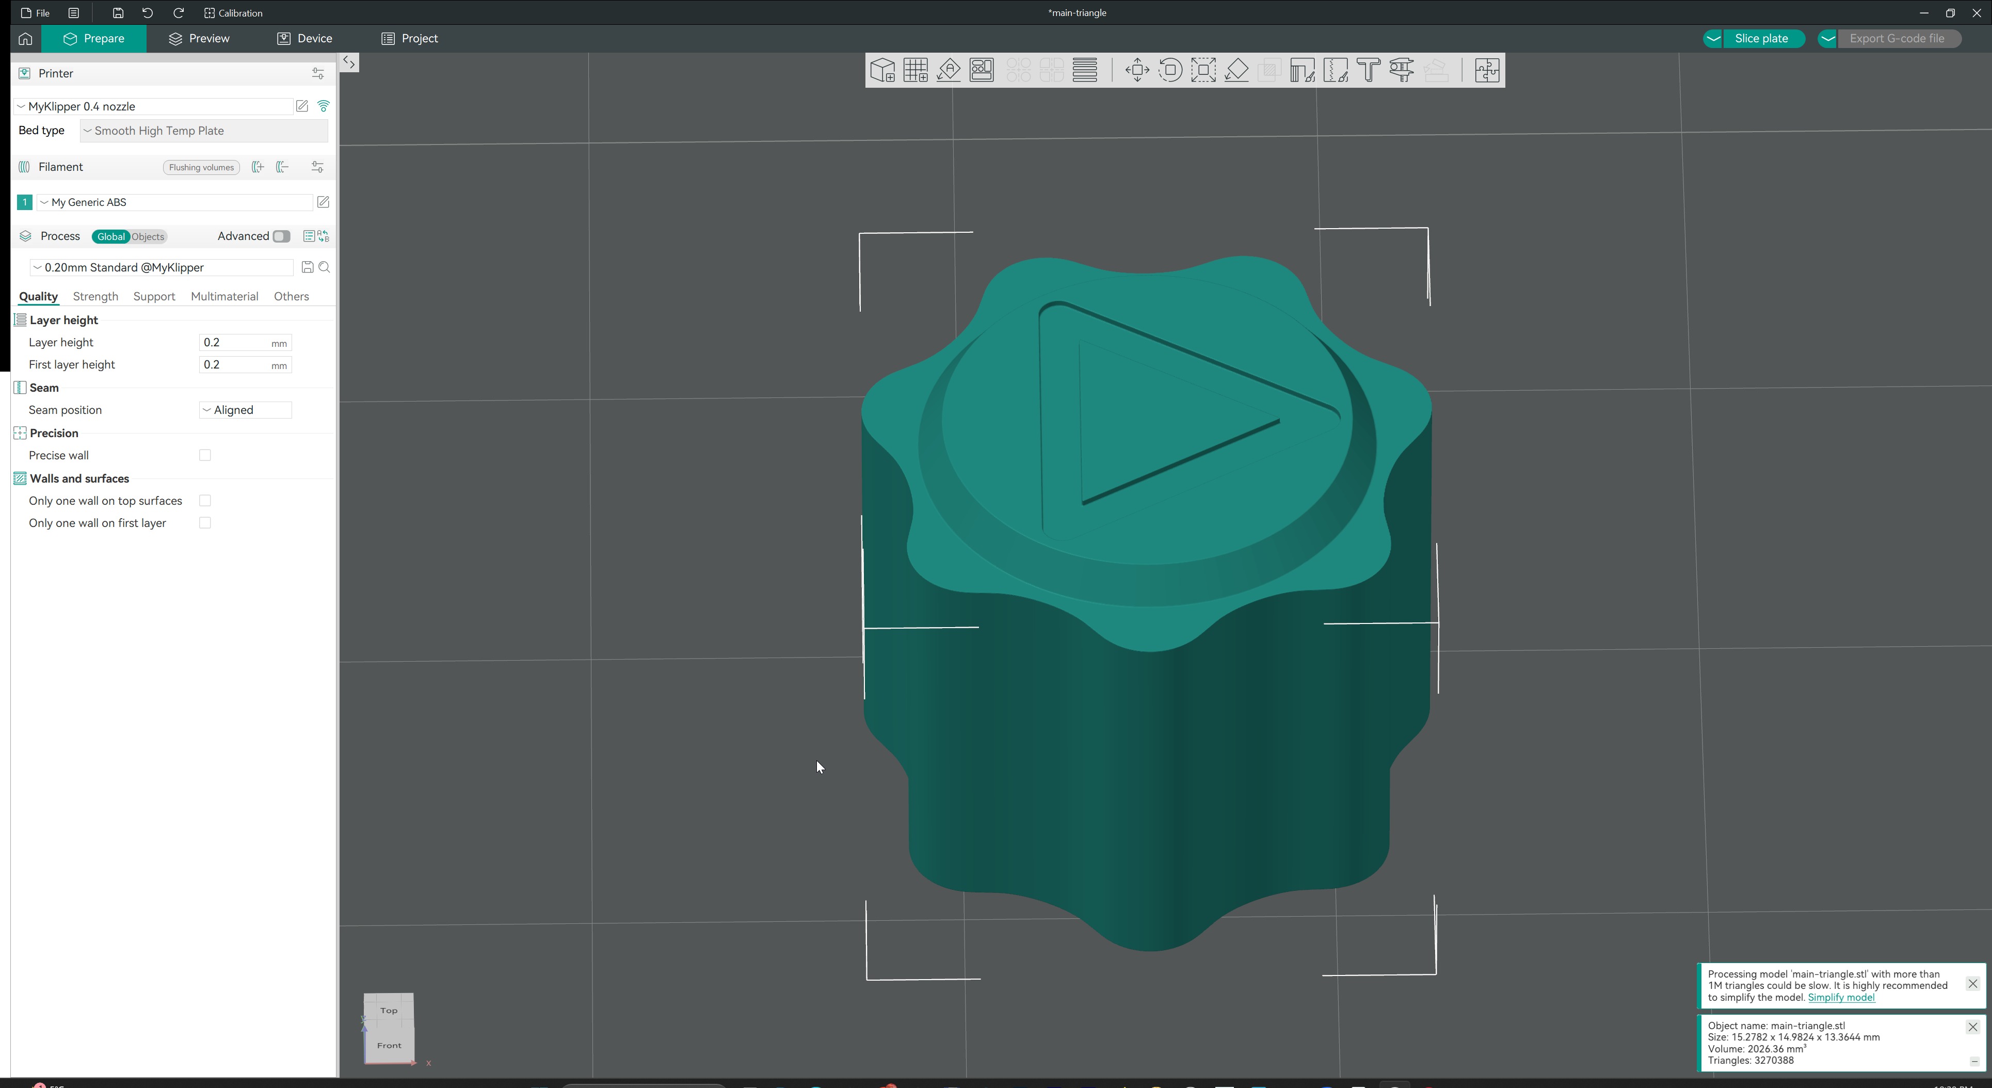Open the Others settings tab
The width and height of the screenshot is (1992, 1088).
tap(292, 296)
